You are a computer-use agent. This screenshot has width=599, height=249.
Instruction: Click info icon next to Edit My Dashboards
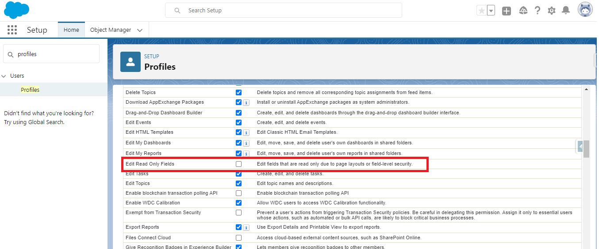click(x=246, y=143)
